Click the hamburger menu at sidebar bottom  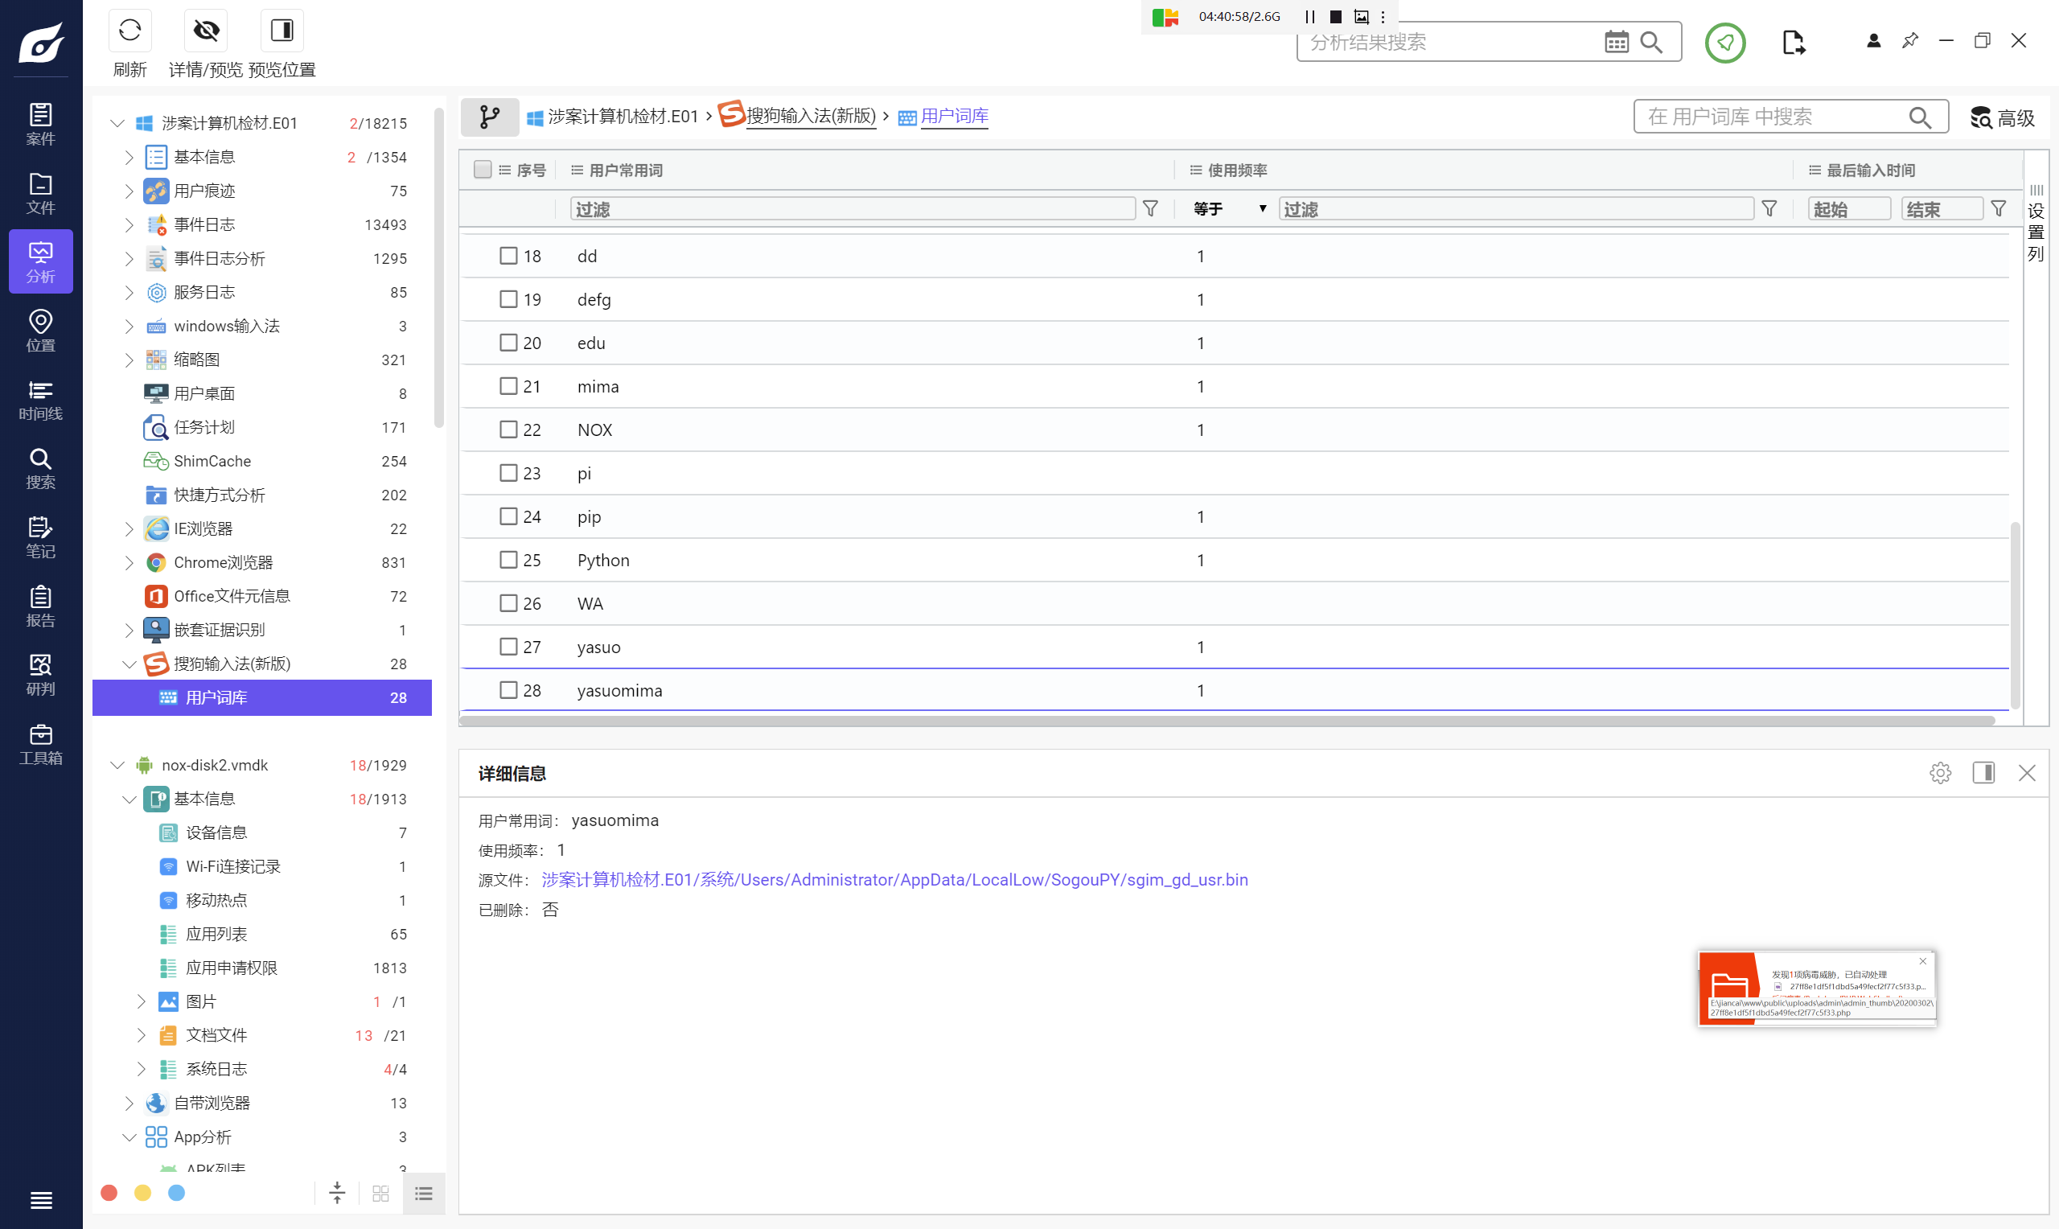pyautogui.click(x=40, y=1200)
